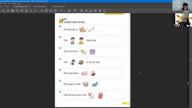
Task: Click the stamp tool icon
Action: (95, 11)
